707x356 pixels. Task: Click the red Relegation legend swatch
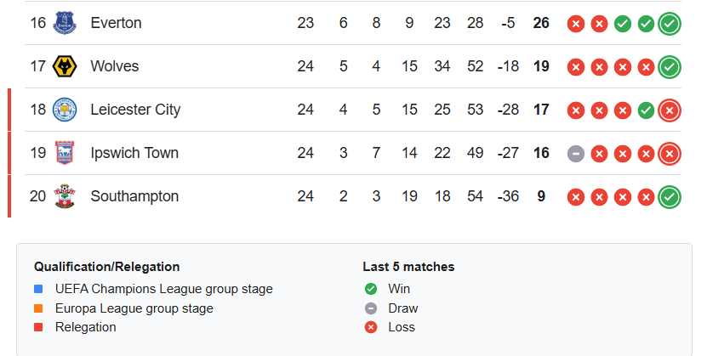38,327
